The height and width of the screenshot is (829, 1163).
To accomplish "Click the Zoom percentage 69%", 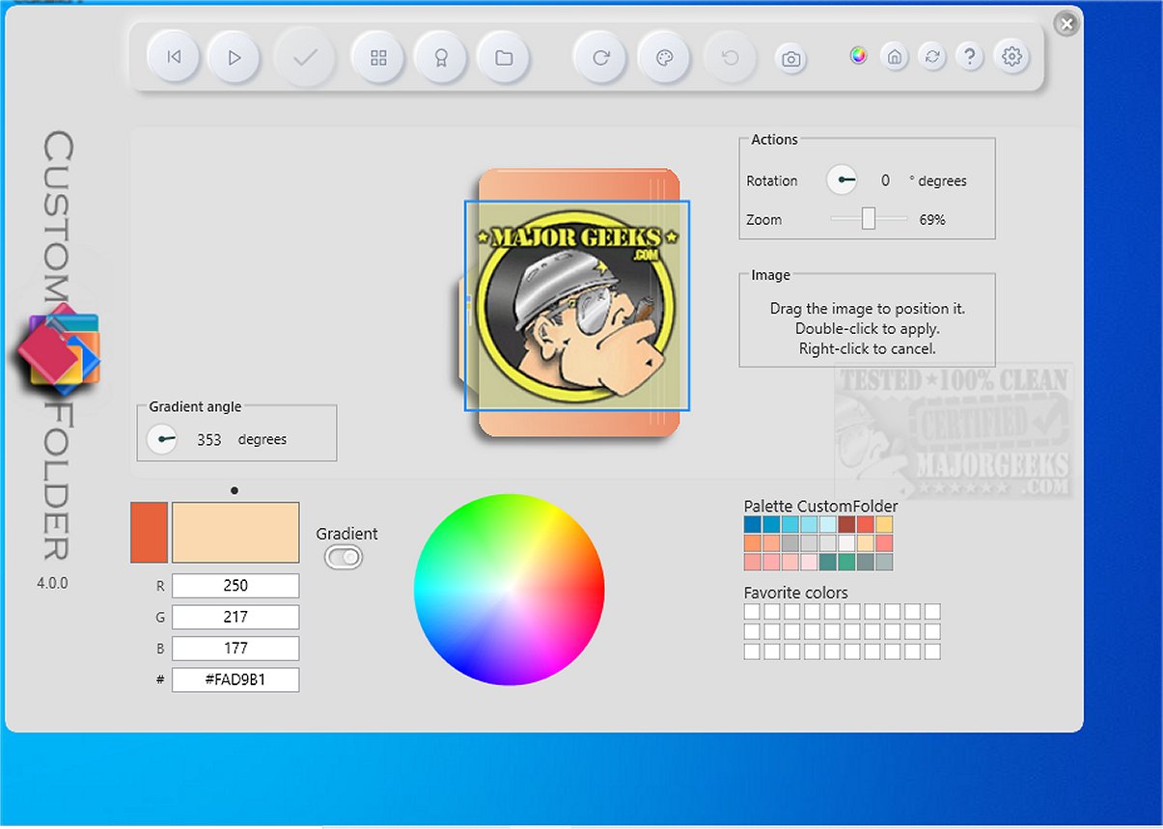I will (932, 219).
